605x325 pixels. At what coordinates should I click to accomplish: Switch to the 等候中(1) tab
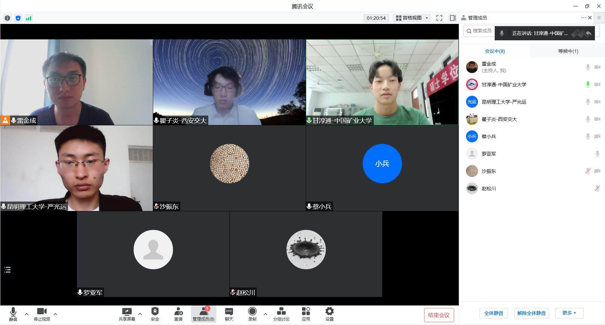point(568,51)
